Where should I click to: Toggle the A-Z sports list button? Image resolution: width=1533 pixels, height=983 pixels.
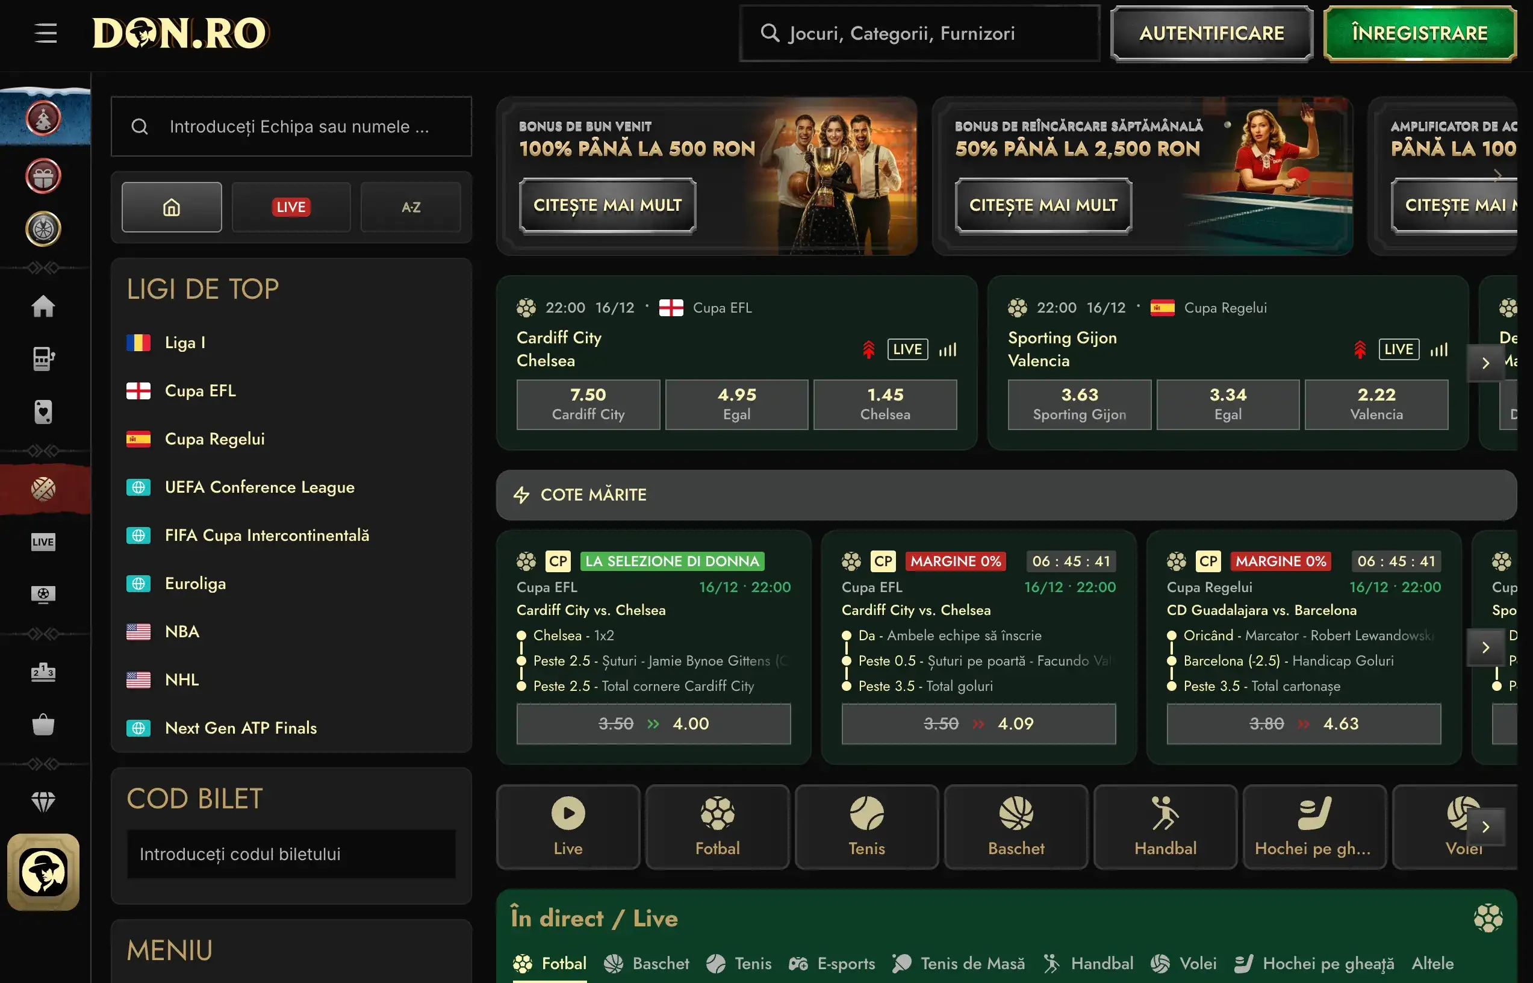pyautogui.click(x=410, y=207)
